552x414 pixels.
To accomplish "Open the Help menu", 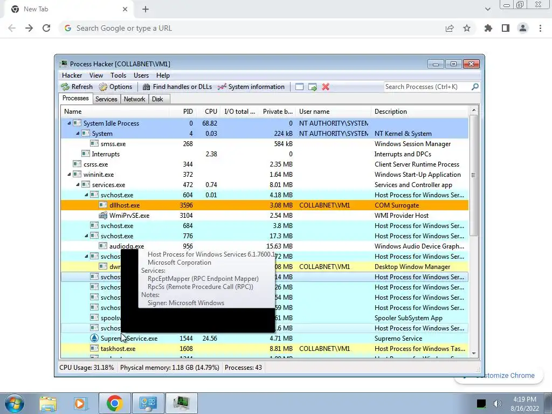I will click(x=163, y=75).
